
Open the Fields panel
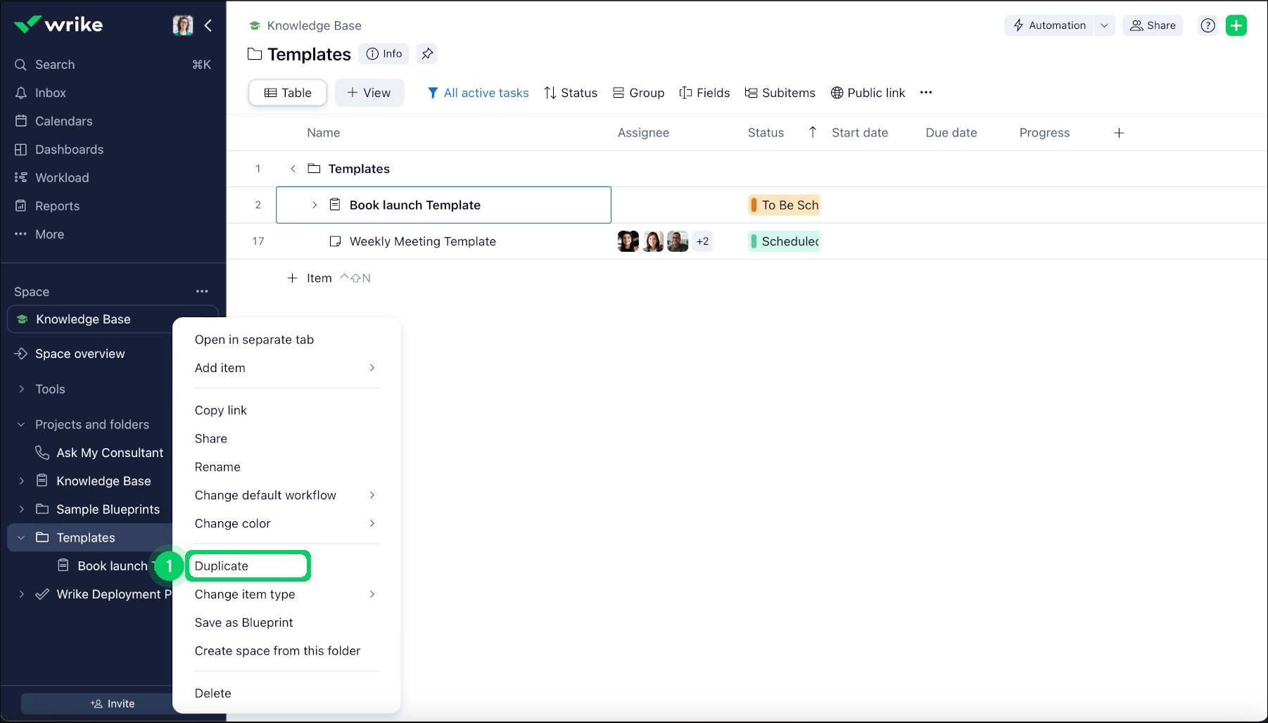point(704,92)
